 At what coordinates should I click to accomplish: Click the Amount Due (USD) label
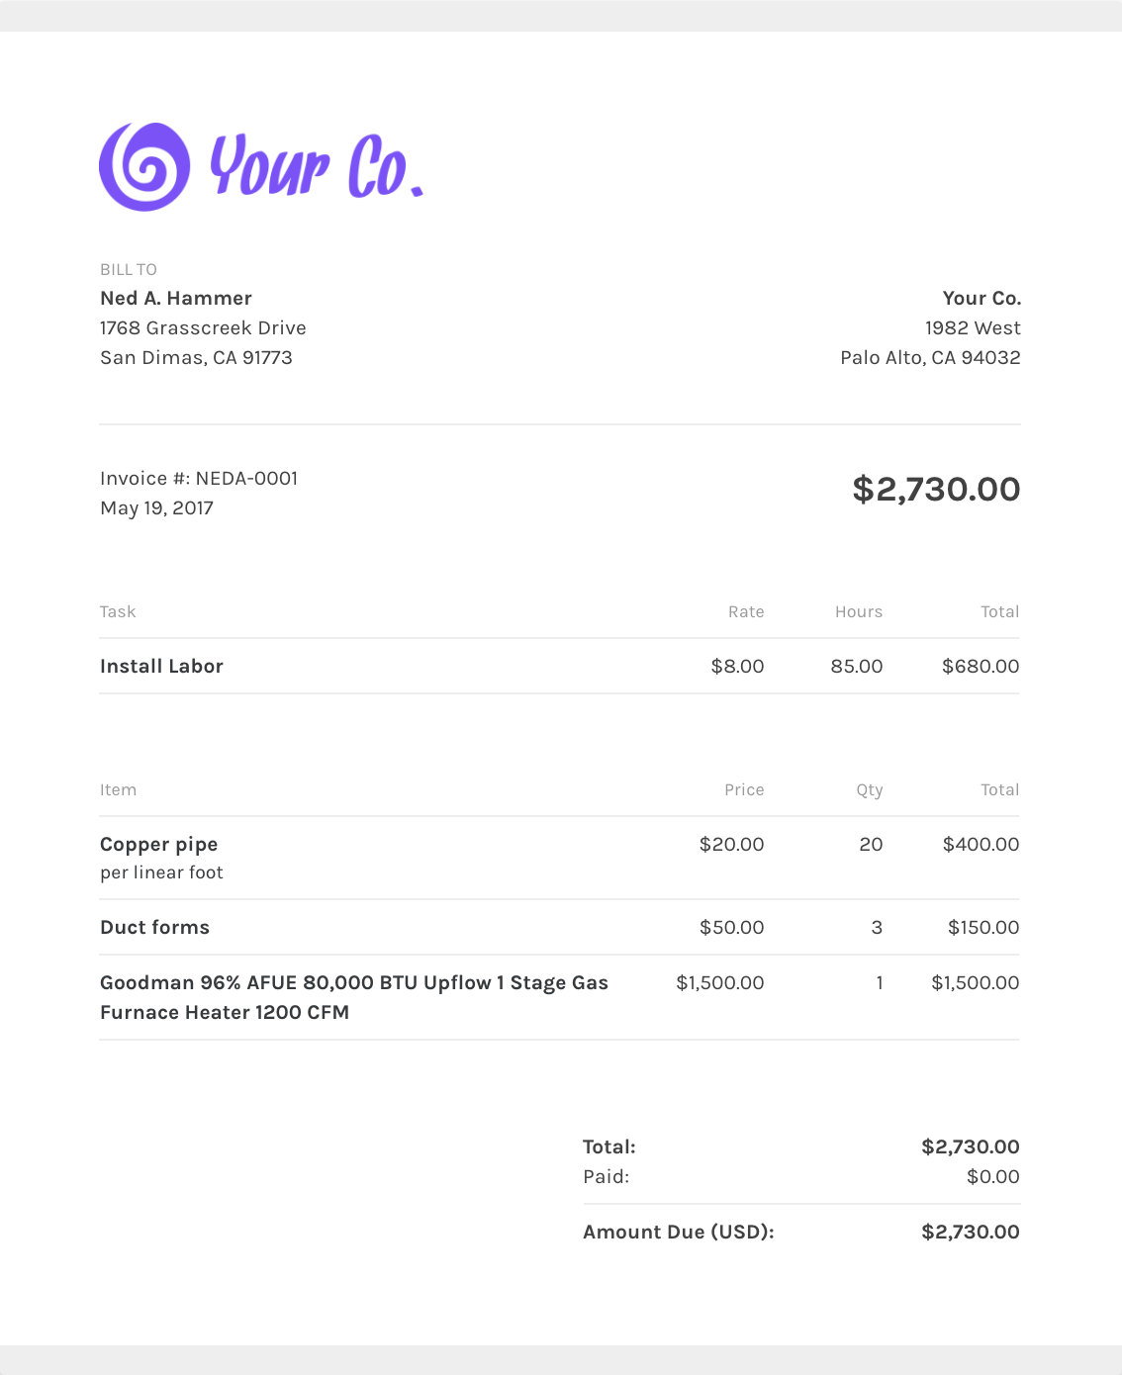679,1232
